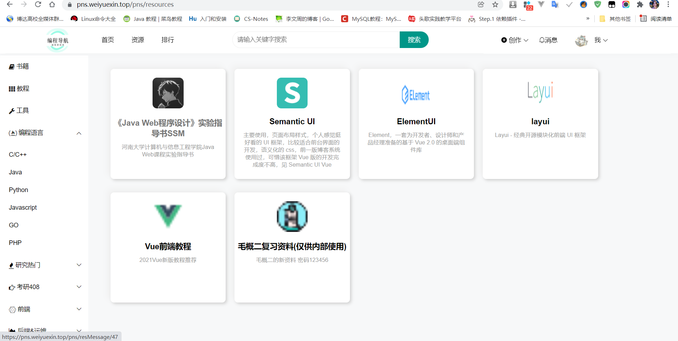This screenshot has width=678, height=341.
Task: Select 工具 category in sidebar
Action: pos(19,110)
